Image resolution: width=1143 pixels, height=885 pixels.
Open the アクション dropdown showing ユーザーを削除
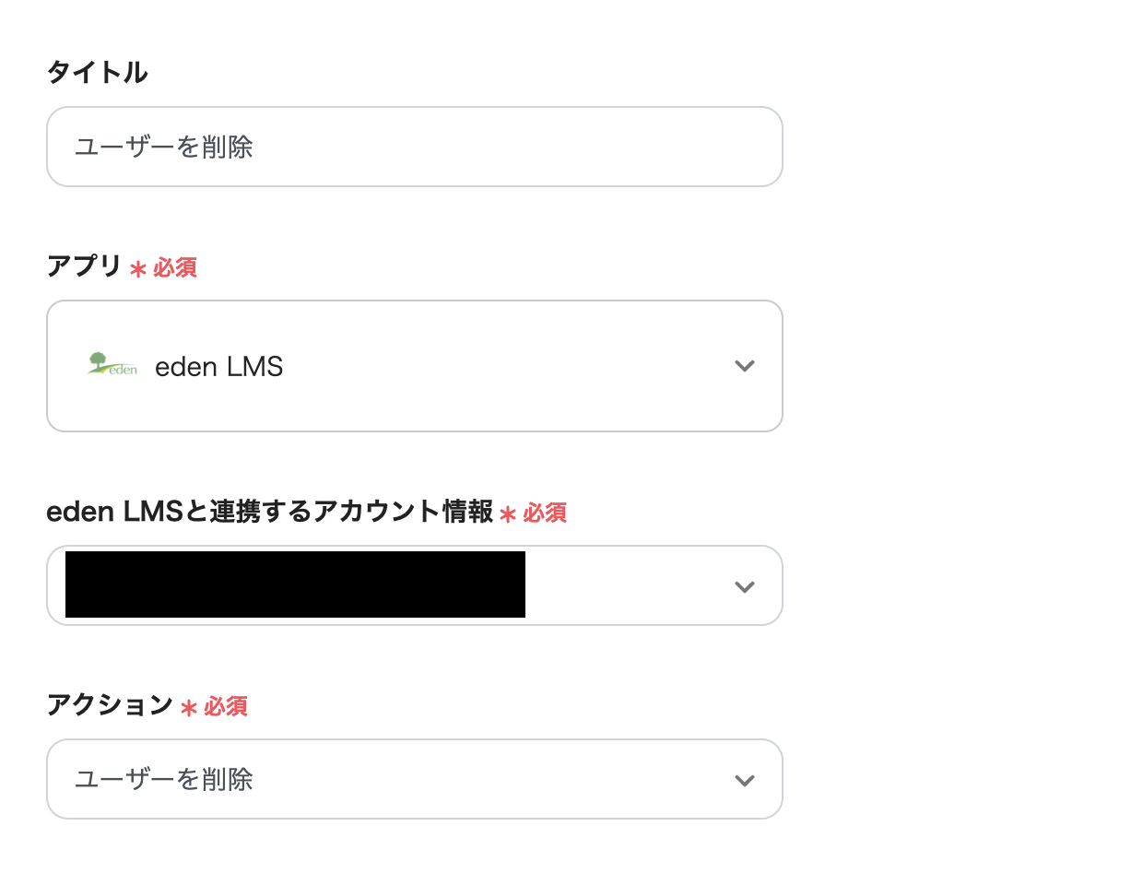pyautogui.click(x=415, y=780)
